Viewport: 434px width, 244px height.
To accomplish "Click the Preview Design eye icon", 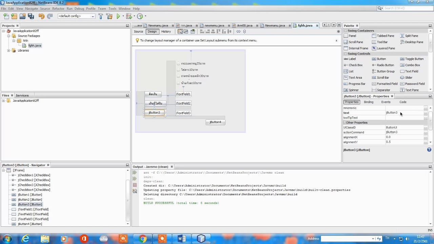I will click(x=193, y=32).
